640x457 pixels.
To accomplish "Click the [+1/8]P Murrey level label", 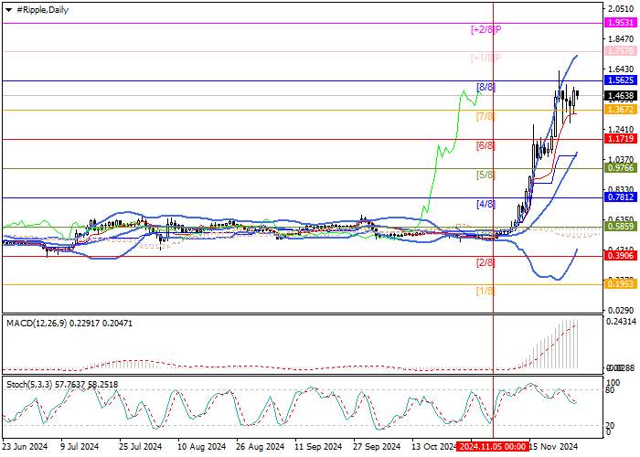I will (485, 58).
